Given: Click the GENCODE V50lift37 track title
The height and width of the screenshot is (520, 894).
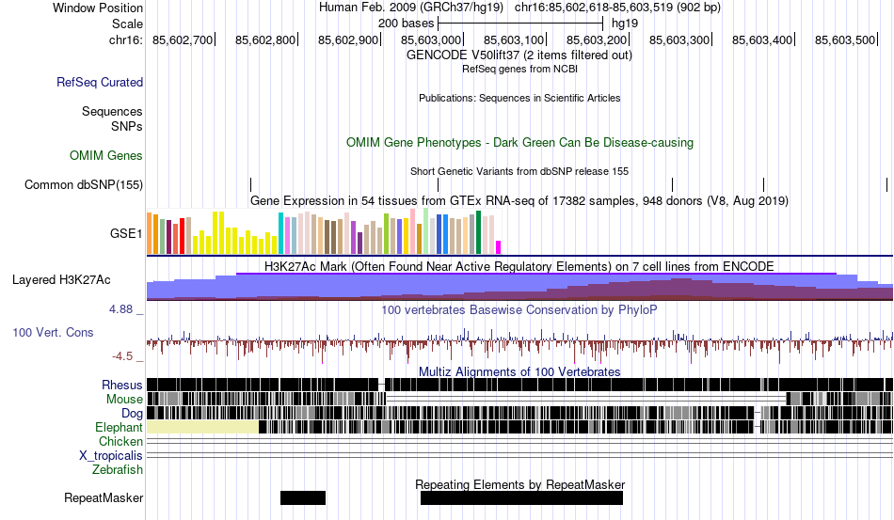Looking at the screenshot, I should 519,55.
